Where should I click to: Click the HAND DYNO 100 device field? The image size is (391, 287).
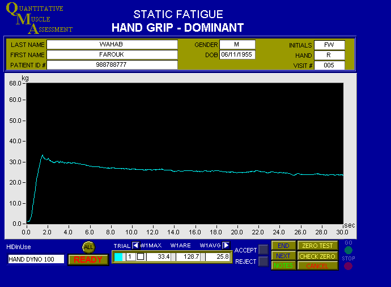[36, 259]
